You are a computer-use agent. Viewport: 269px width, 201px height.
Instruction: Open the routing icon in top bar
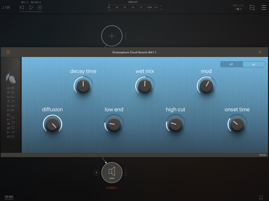[252, 8]
